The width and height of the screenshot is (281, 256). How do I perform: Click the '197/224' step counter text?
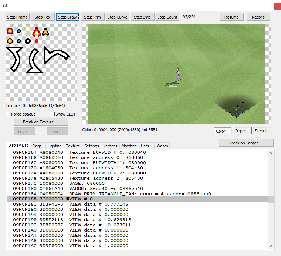pos(188,17)
